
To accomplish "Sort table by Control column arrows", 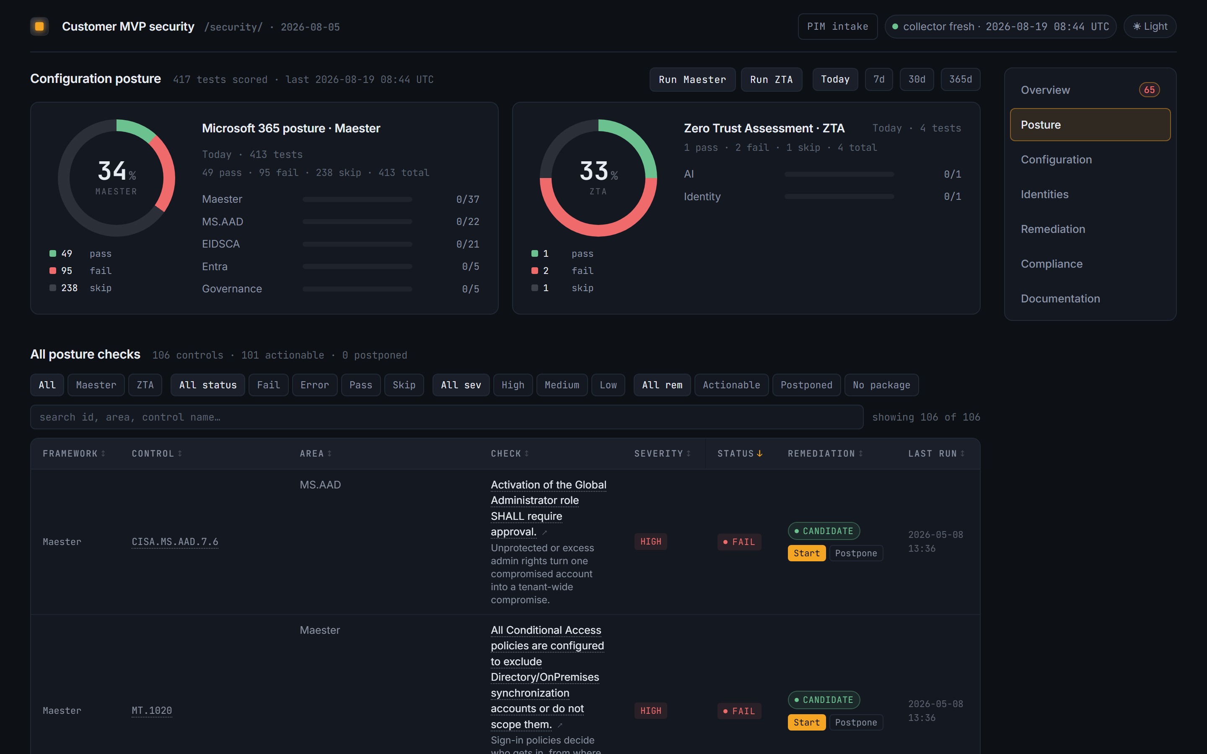I will pos(180,453).
